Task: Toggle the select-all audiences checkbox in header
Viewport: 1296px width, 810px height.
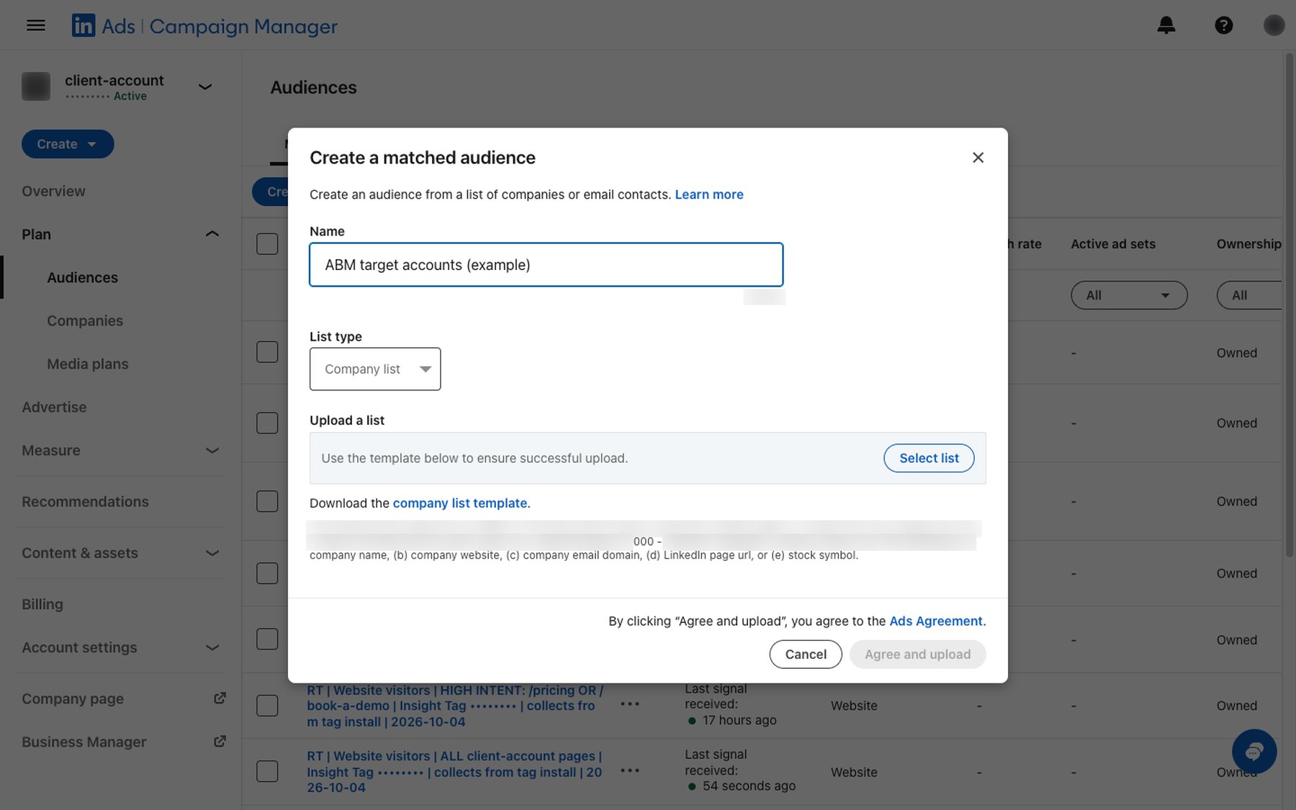Action: 267,244
